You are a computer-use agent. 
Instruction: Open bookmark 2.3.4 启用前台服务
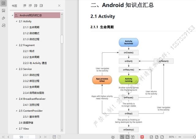pyautogui.click(x=33, y=93)
